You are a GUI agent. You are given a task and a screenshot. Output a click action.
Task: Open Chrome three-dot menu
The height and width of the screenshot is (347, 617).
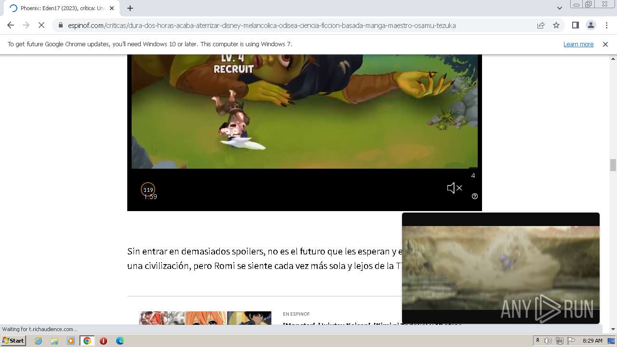[x=606, y=25]
